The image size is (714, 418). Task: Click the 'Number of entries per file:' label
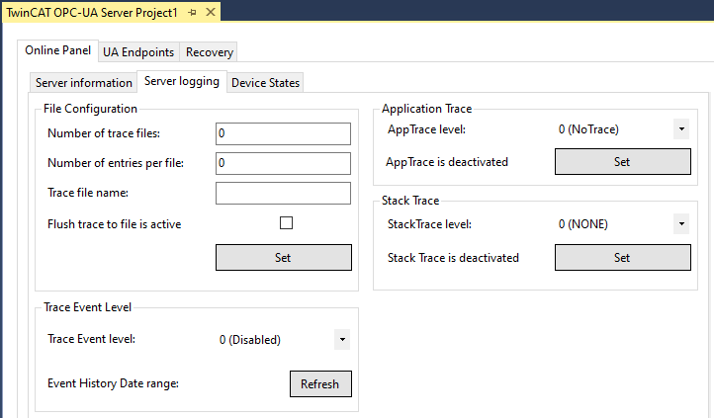pos(116,163)
